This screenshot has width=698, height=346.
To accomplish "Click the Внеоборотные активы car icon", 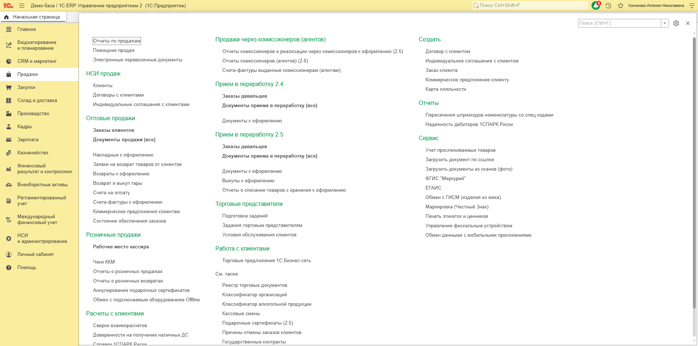I will (9, 185).
